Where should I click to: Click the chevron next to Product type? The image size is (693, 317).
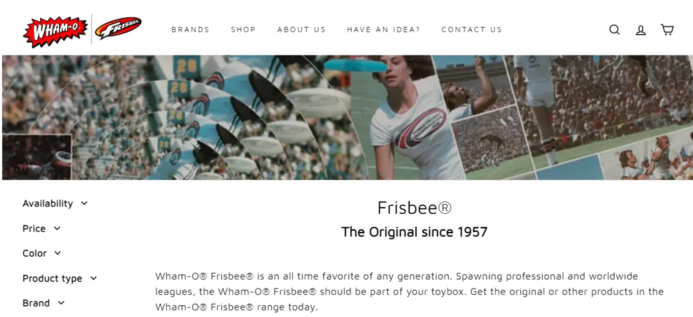click(93, 278)
